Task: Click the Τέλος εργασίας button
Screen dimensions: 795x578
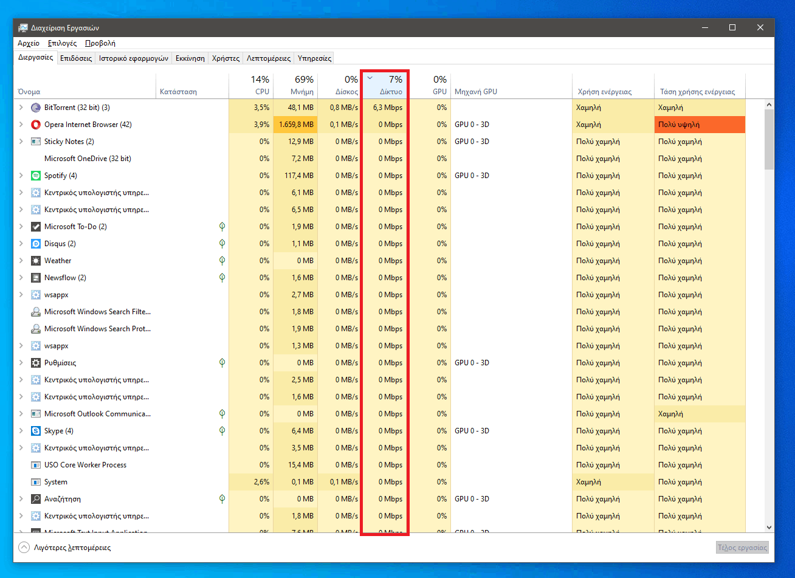Action: coord(742,548)
